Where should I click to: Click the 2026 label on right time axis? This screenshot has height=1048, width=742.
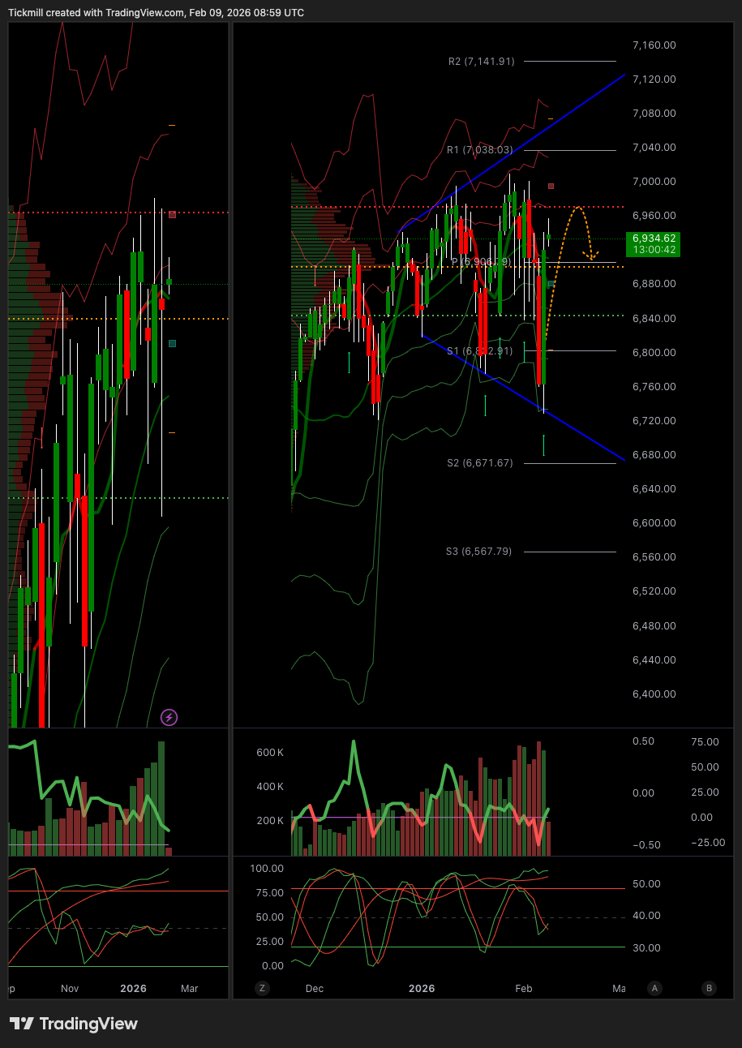coord(422,989)
